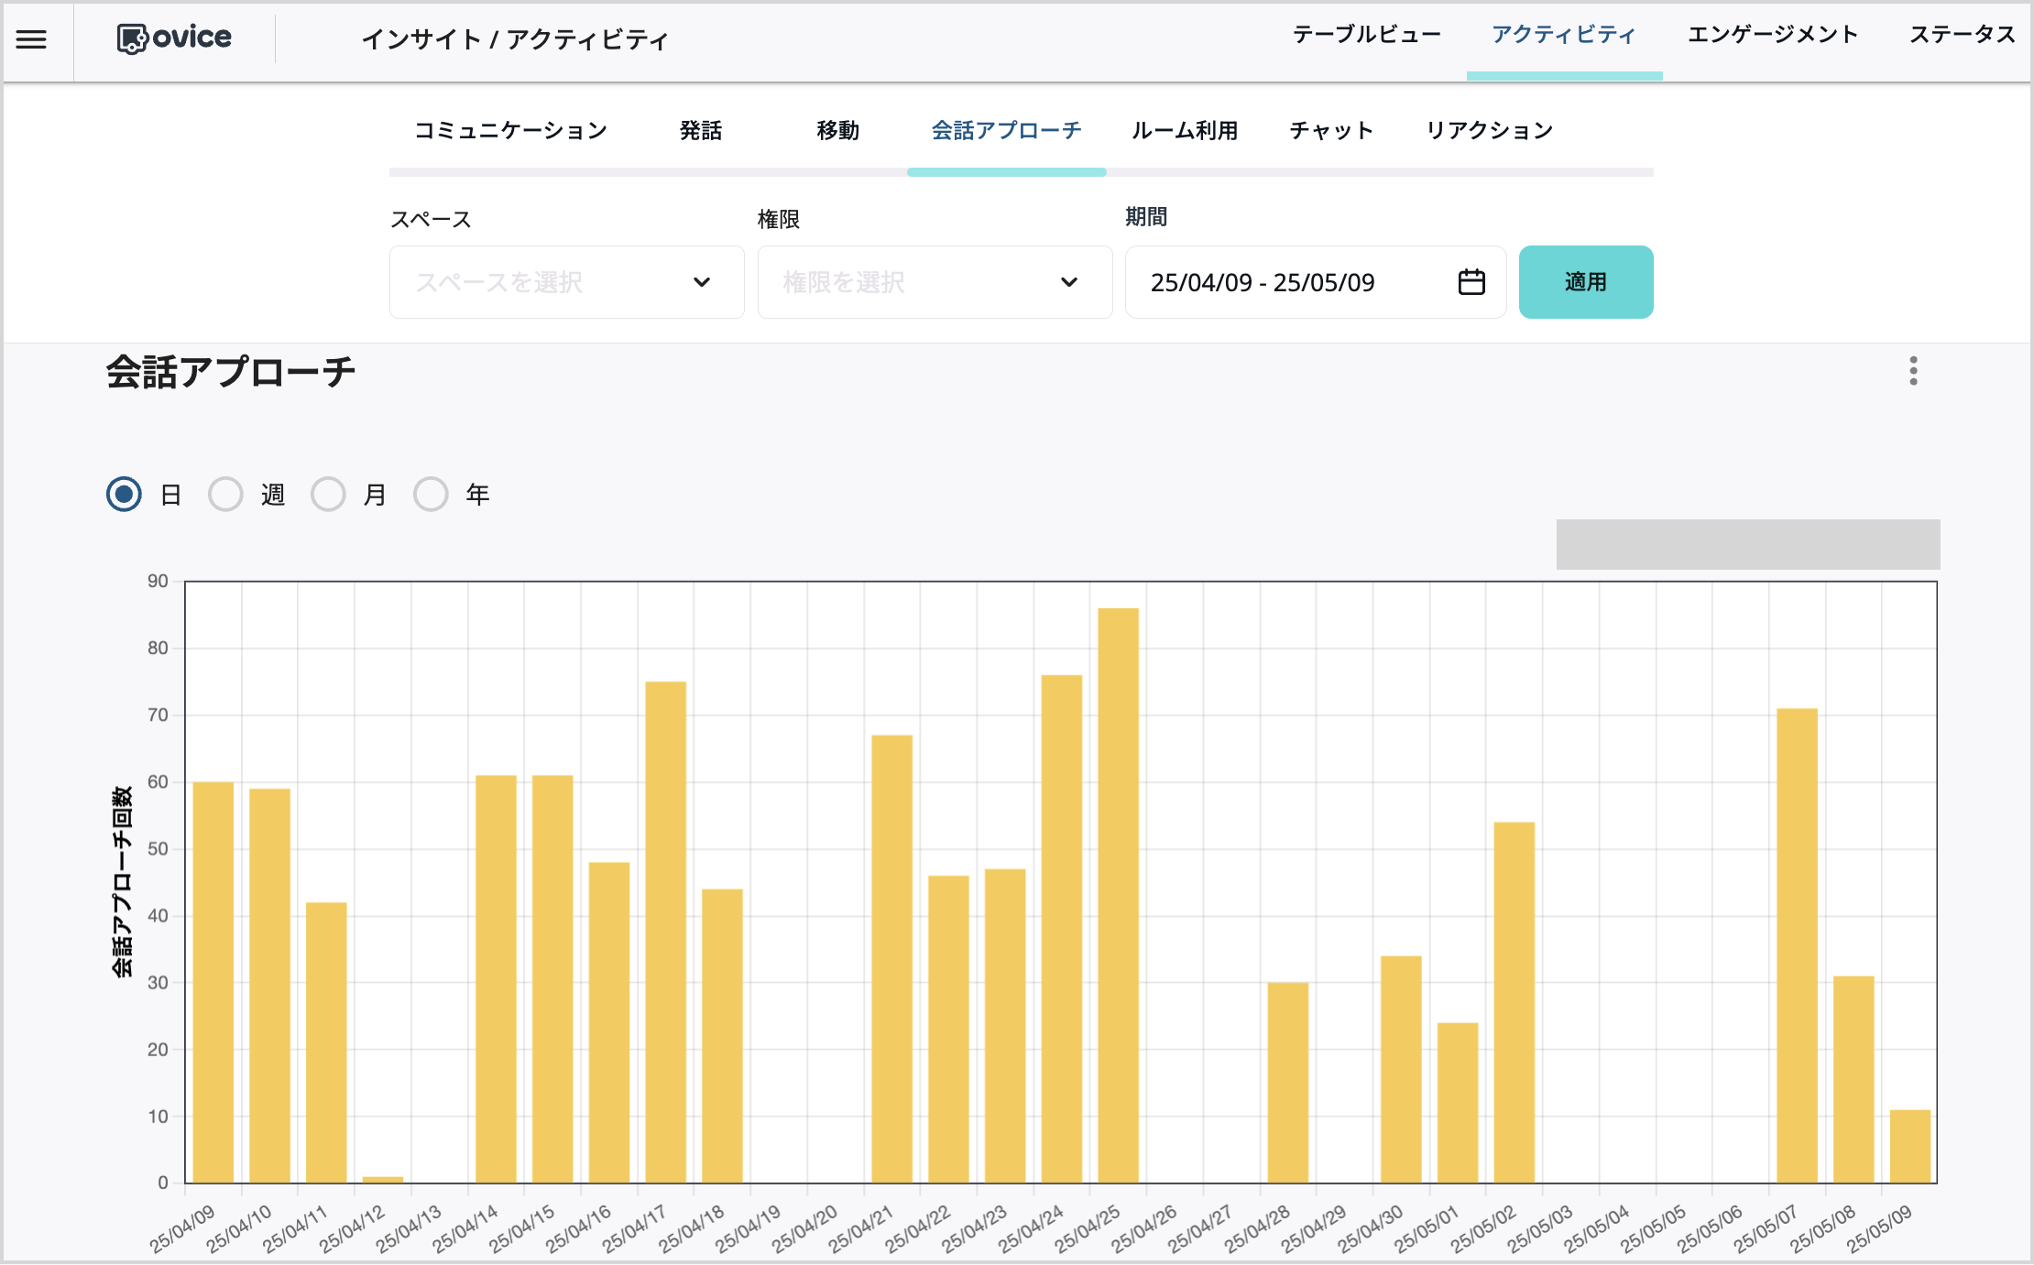Click the bar for 25/05/02
The height and width of the screenshot is (1265, 2034).
pyautogui.click(x=1514, y=1002)
